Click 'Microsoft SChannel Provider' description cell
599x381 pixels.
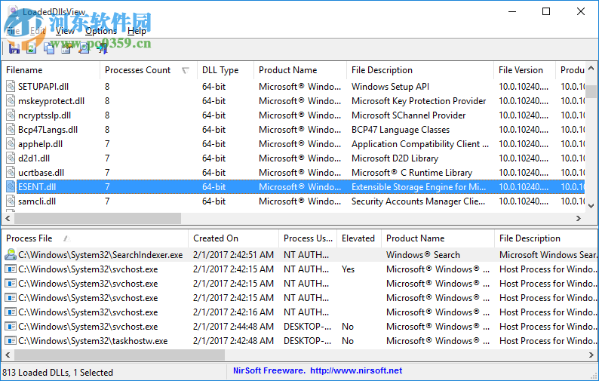coord(408,115)
